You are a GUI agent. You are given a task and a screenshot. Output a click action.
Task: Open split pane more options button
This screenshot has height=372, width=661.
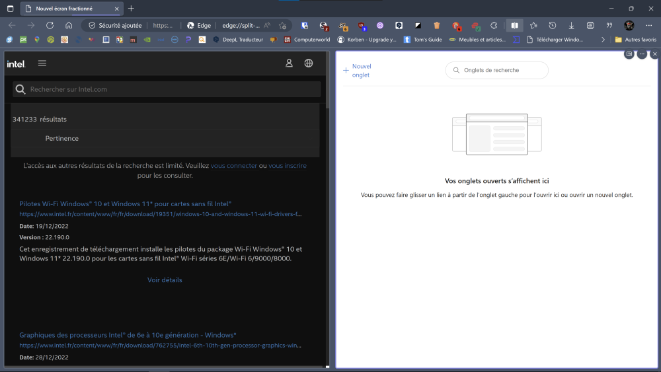[642, 54]
